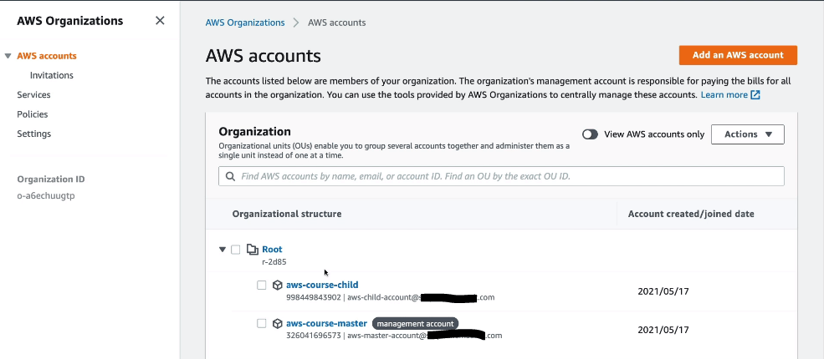Open Invitations in the sidebar

pos(52,75)
